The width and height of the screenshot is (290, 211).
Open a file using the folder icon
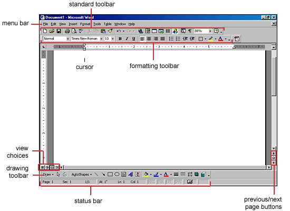click(52, 31)
